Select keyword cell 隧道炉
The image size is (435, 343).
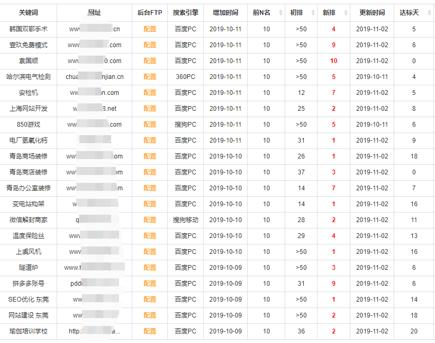click(x=28, y=267)
